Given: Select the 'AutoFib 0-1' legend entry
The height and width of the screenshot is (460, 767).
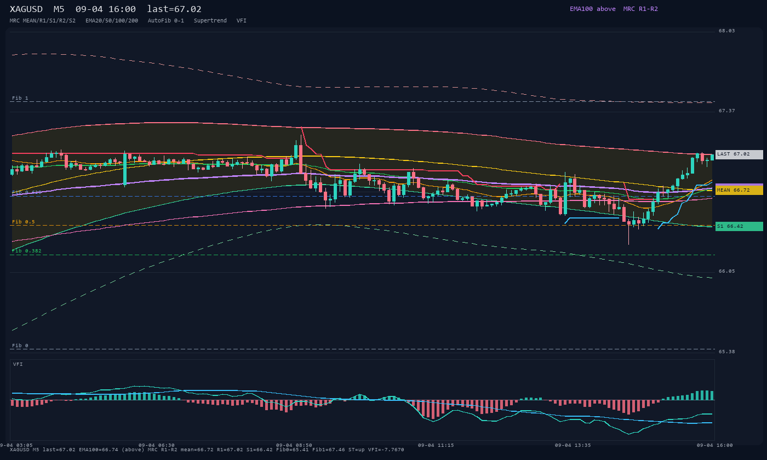Looking at the screenshot, I should [166, 21].
